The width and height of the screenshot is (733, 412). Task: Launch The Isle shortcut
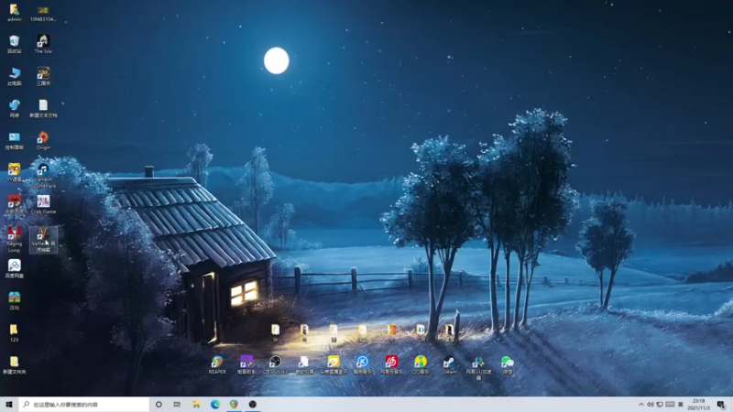point(43,44)
